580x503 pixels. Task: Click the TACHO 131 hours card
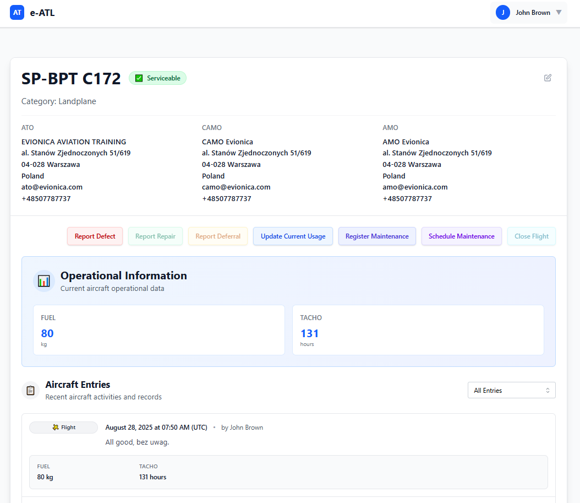coord(418,330)
